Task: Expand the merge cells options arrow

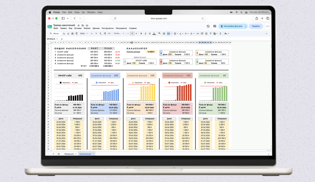Action: tap(171, 34)
